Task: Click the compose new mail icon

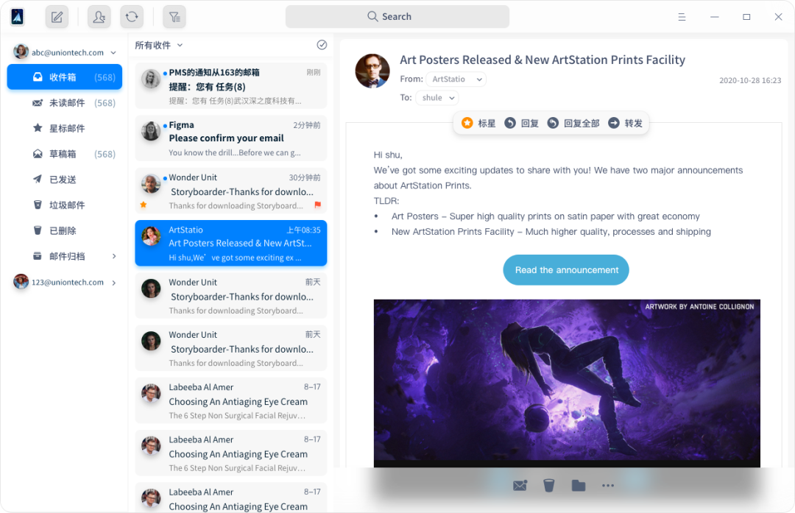Action: tap(57, 17)
